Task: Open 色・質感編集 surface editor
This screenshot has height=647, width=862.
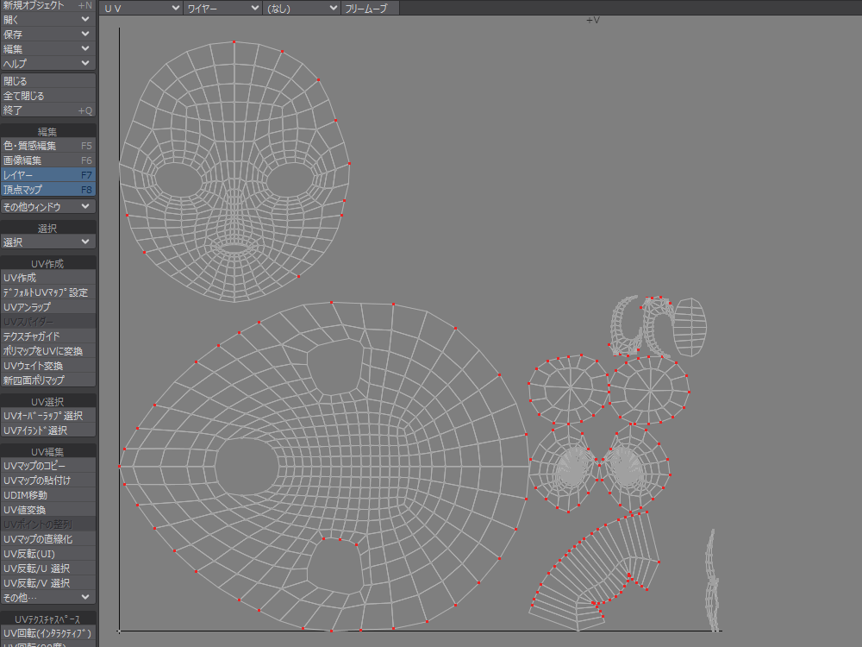Action: (47, 146)
